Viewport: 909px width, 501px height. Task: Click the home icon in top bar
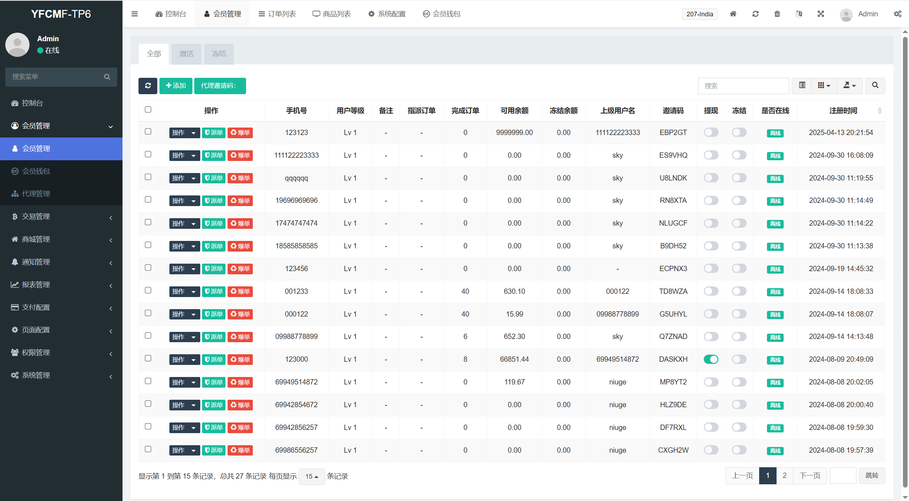pyautogui.click(x=733, y=14)
